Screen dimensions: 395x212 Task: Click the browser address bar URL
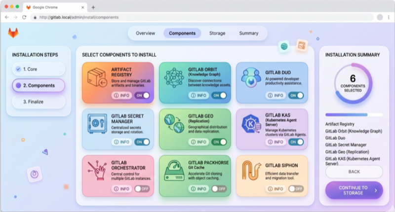pyautogui.click(x=79, y=17)
